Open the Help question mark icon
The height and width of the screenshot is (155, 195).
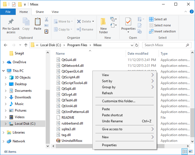click(x=191, y=12)
